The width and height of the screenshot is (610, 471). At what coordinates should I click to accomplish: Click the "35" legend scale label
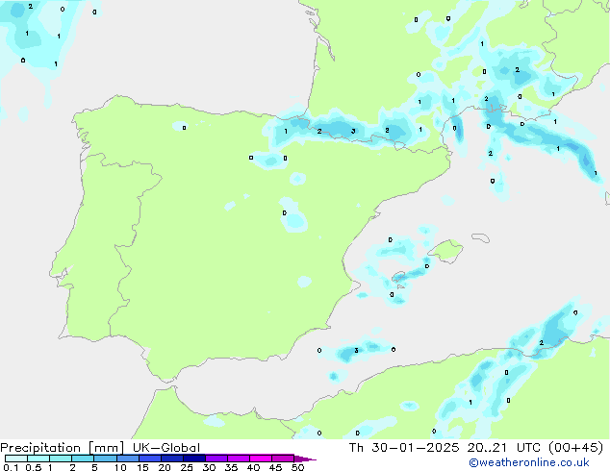pos(231,467)
